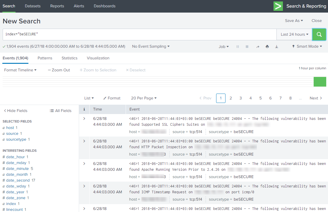The image size is (328, 212).
Task: Click the linecount interesting field
Action: tap(14, 209)
